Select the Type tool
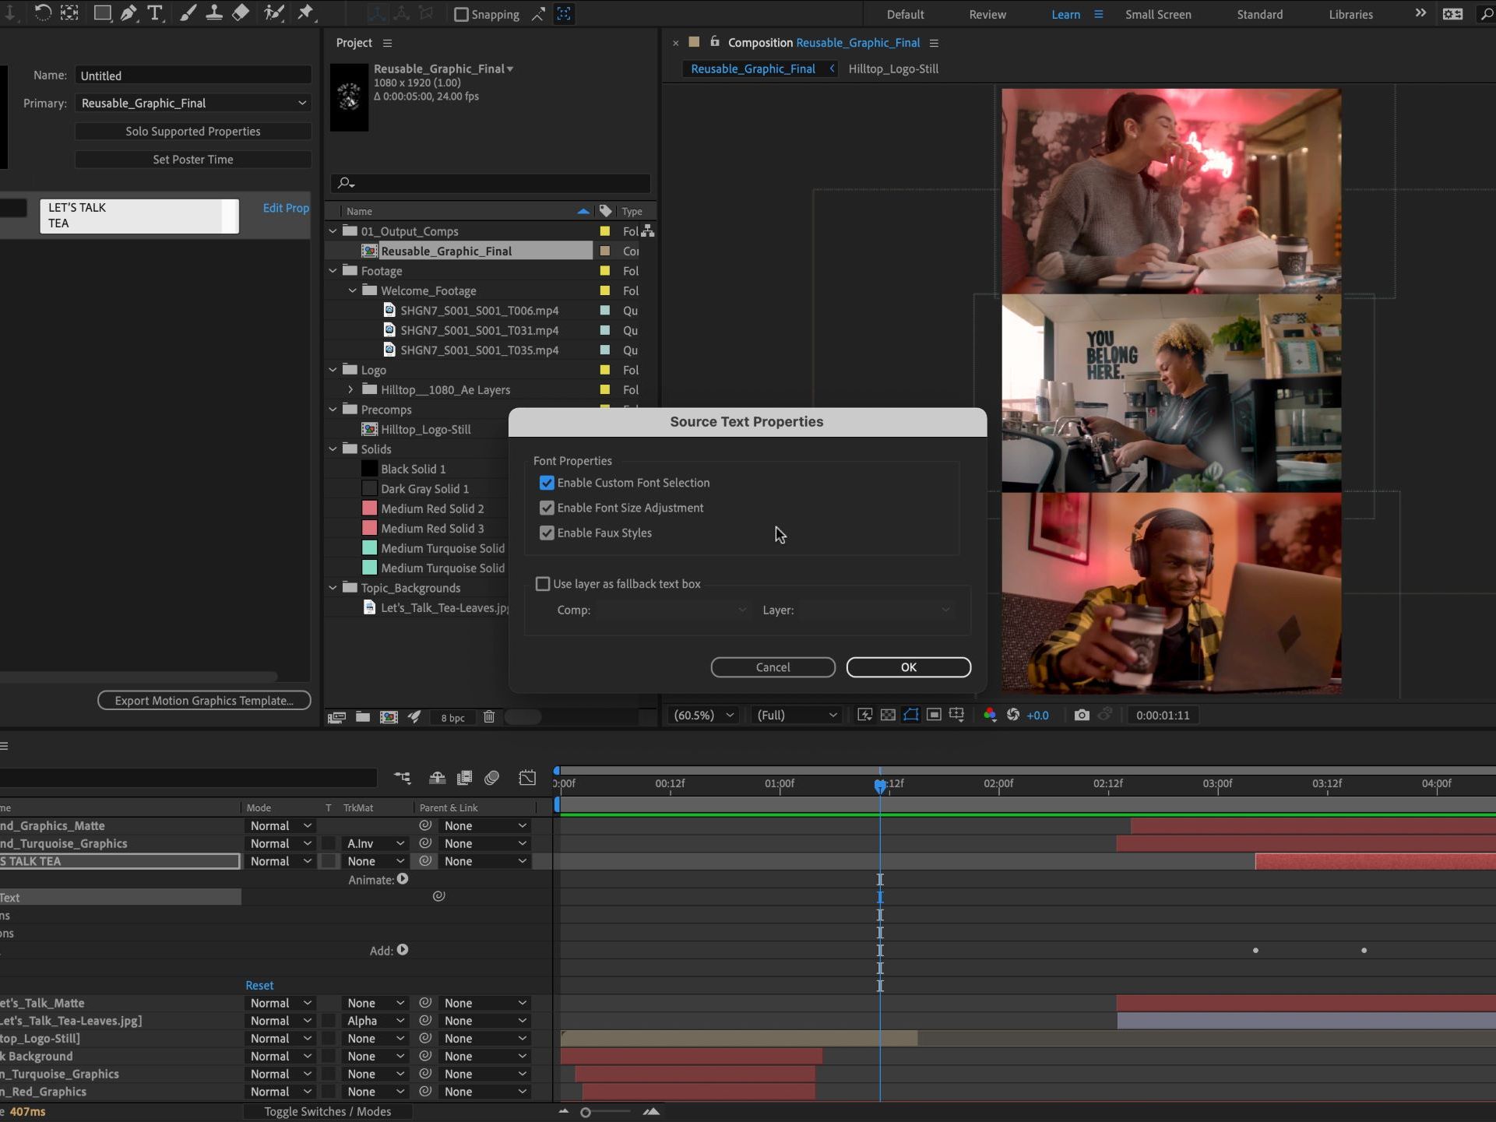The width and height of the screenshot is (1496, 1122). (155, 13)
